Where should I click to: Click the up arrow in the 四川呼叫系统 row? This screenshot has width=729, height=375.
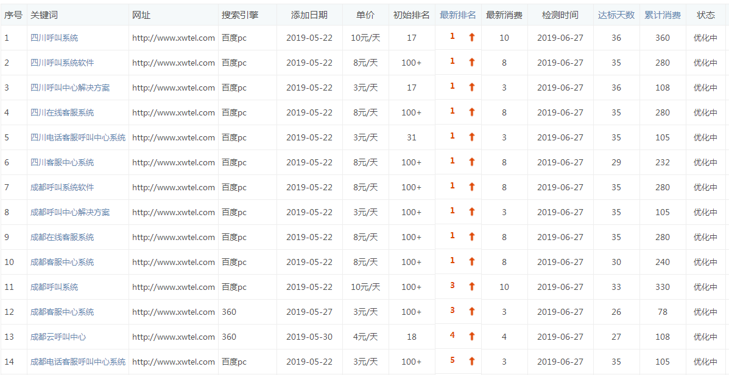pyautogui.click(x=471, y=36)
